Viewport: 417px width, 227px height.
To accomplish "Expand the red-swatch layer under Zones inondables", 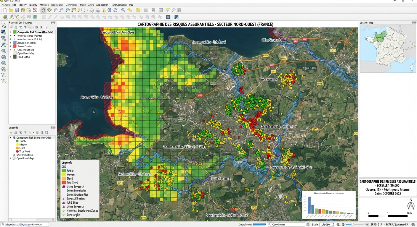I will [11, 46].
